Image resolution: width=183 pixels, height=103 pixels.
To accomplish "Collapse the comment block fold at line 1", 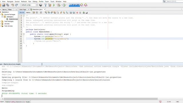I will [x=24, y=15].
